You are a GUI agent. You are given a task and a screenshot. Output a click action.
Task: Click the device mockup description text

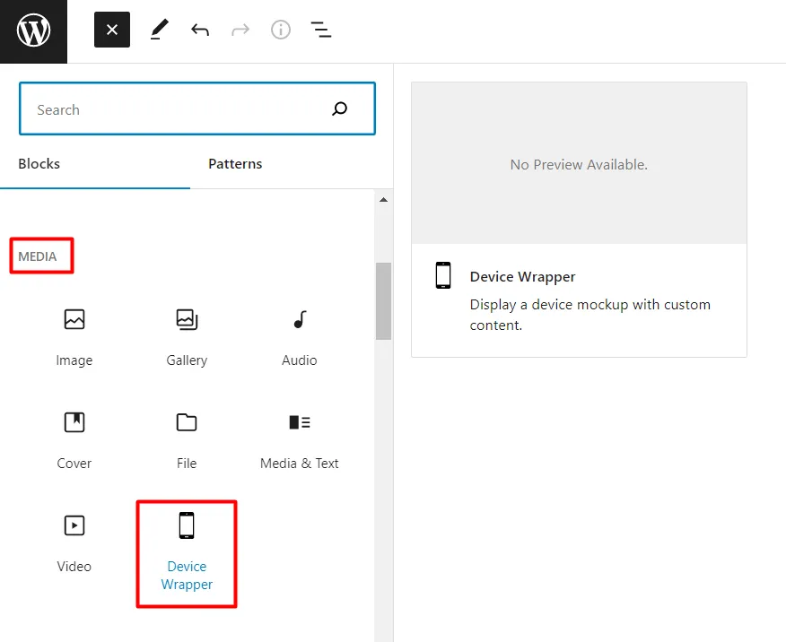[x=590, y=315]
